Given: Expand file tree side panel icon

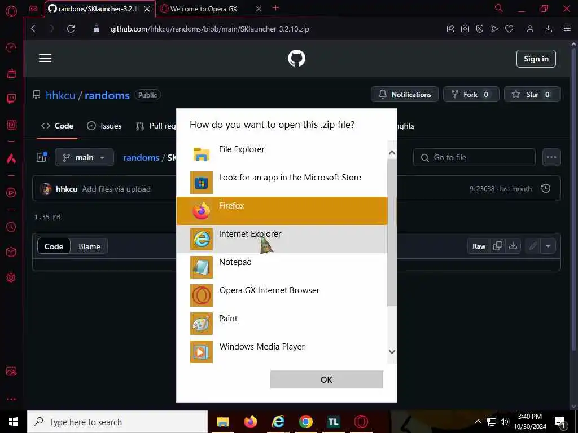Looking at the screenshot, I should 42,157.
